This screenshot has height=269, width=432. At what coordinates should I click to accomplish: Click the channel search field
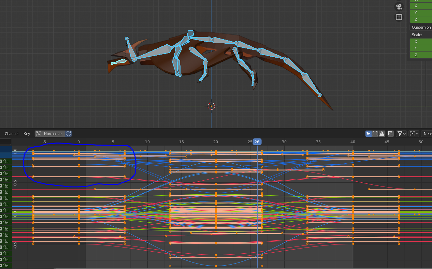5,142
